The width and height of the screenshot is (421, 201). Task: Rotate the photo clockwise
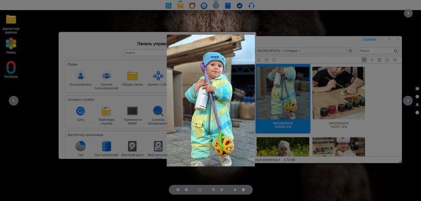point(222,190)
